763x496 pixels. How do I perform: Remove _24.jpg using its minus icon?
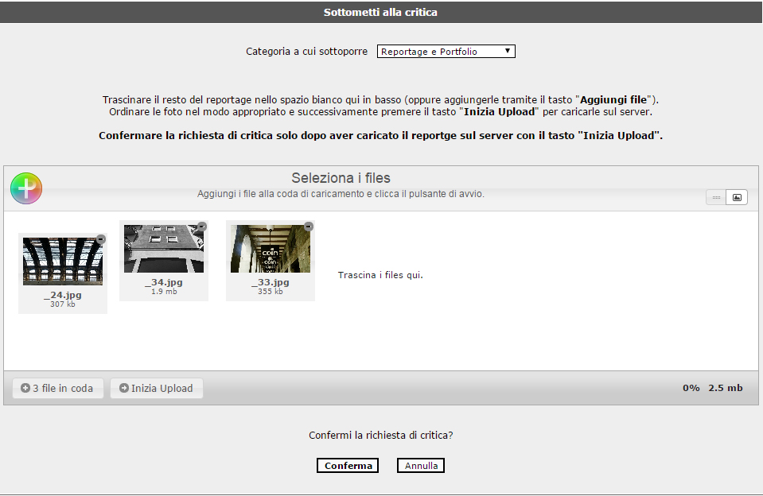coord(101,239)
